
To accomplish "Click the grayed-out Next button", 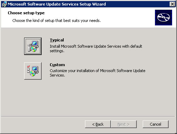I will [124, 124].
